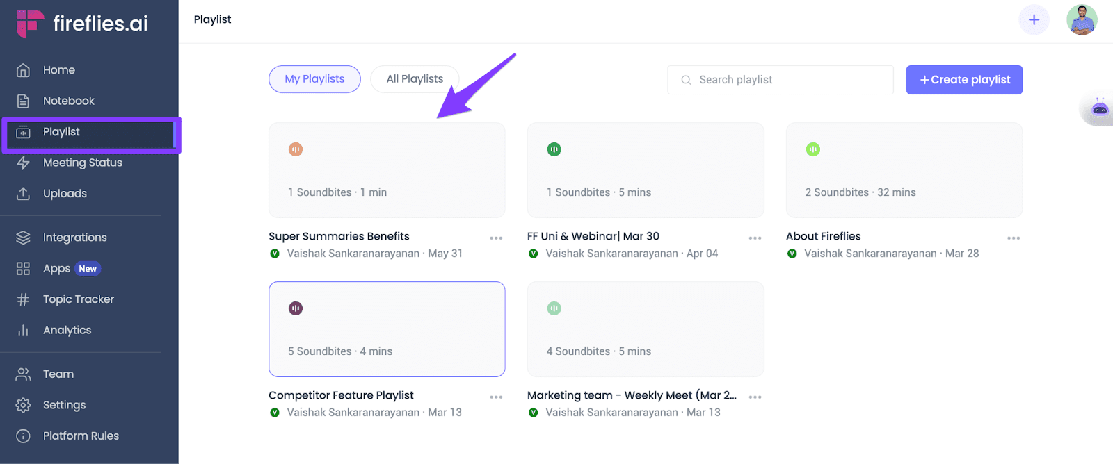1113x464 pixels.
Task: Click the Apps grid icon
Action: (x=23, y=269)
